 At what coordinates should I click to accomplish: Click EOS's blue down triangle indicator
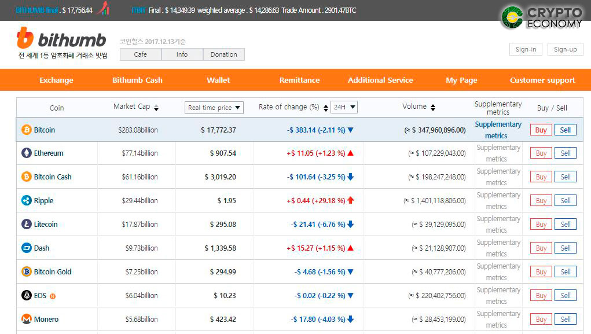click(x=351, y=295)
